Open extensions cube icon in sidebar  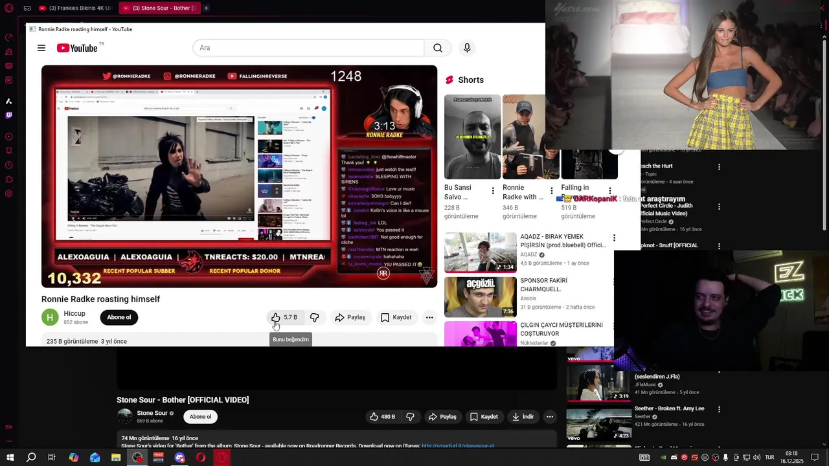click(x=9, y=179)
